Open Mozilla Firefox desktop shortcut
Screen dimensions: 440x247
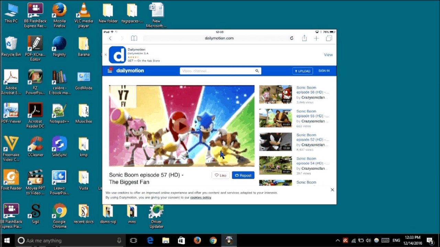pos(59,16)
